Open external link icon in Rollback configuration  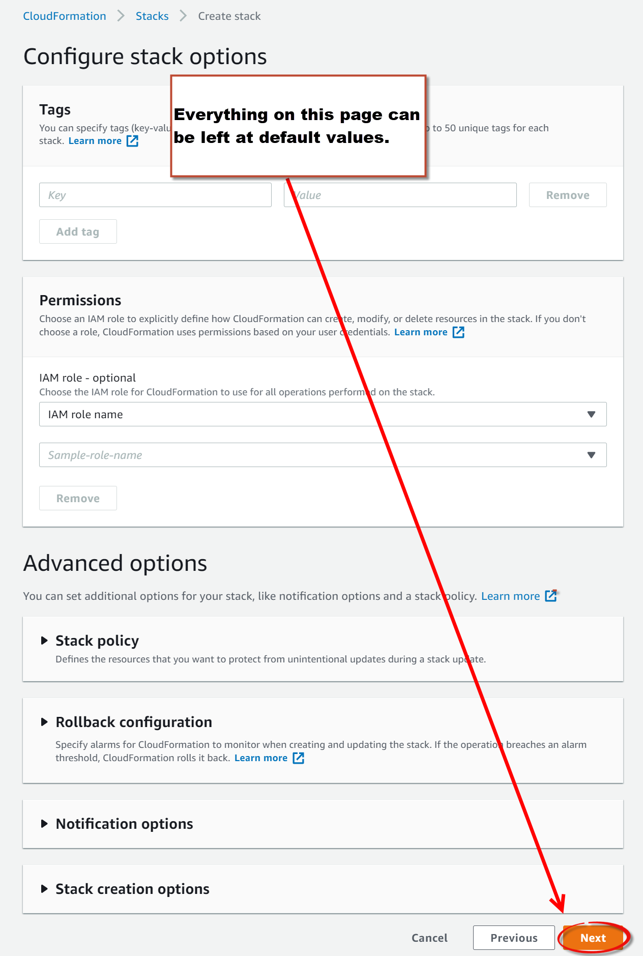pos(299,758)
